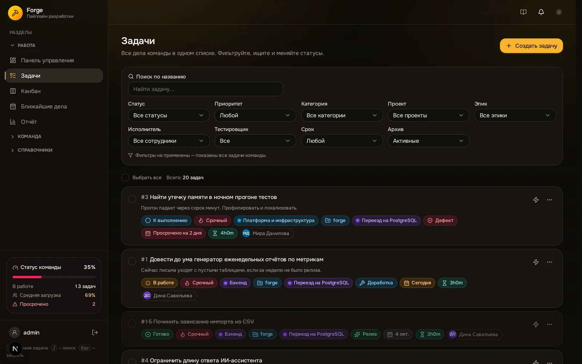
Task: Open the Эпик dropdown
Action: [x=515, y=115]
